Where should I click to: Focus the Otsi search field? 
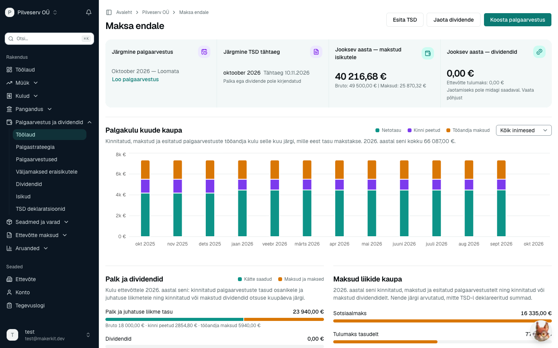pos(49,39)
